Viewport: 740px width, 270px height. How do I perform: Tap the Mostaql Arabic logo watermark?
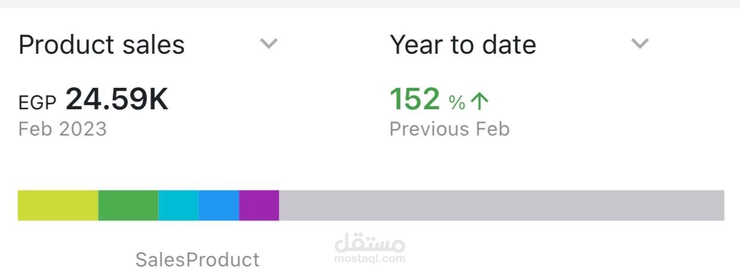point(370,243)
